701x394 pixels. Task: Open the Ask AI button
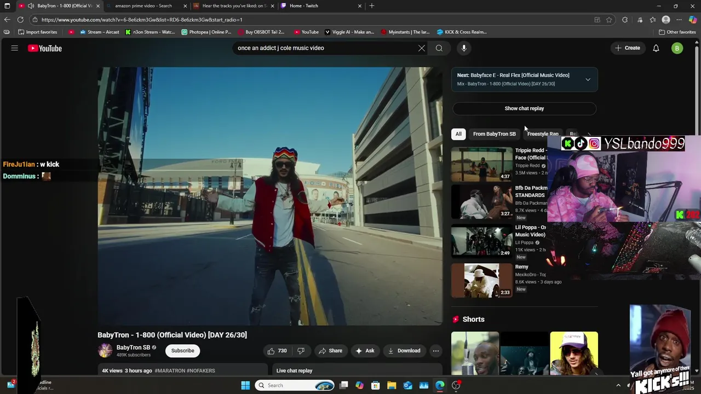pos(365,351)
